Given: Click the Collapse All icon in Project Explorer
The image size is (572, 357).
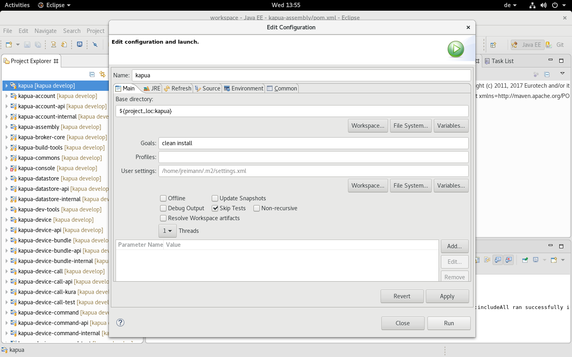Looking at the screenshot, I should coord(92,74).
